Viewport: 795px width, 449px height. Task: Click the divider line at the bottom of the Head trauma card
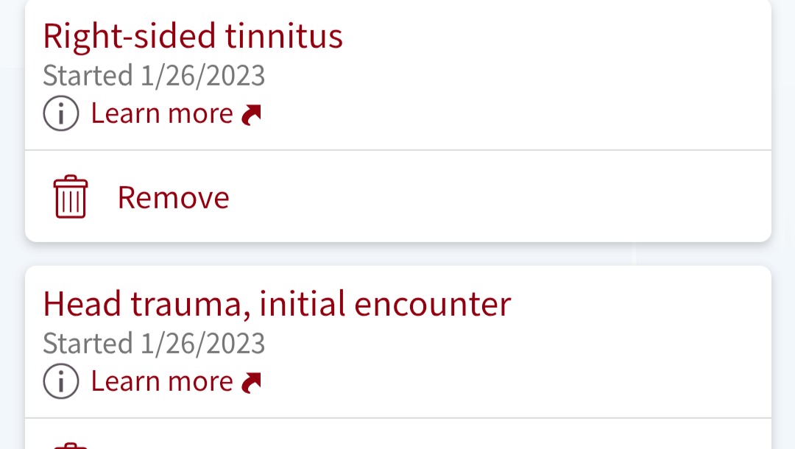click(x=397, y=418)
